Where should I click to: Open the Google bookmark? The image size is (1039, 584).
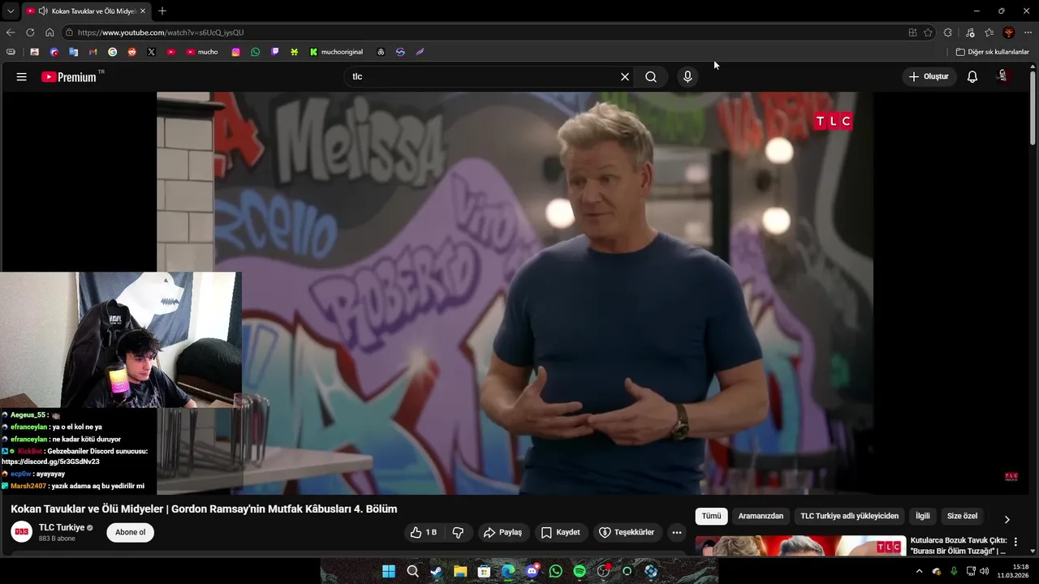point(112,52)
